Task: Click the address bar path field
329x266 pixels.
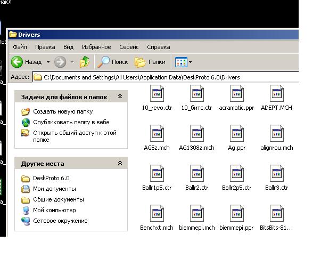Action: 160,77
